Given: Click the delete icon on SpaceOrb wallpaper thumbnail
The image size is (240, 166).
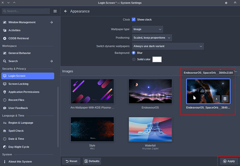Looking at the screenshot, I should pyautogui.click(x=225, y=99).
